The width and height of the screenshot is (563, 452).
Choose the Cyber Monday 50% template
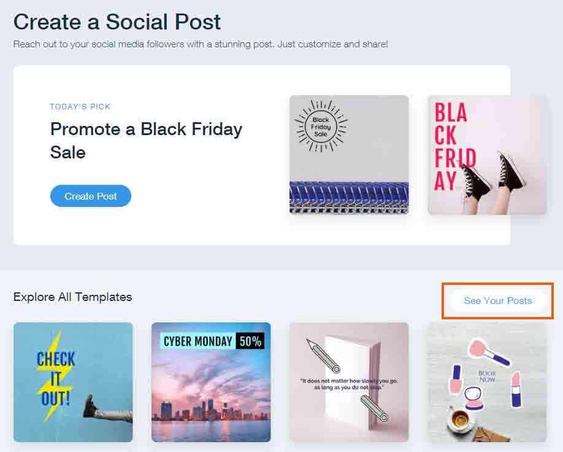(x=211, y=382)
